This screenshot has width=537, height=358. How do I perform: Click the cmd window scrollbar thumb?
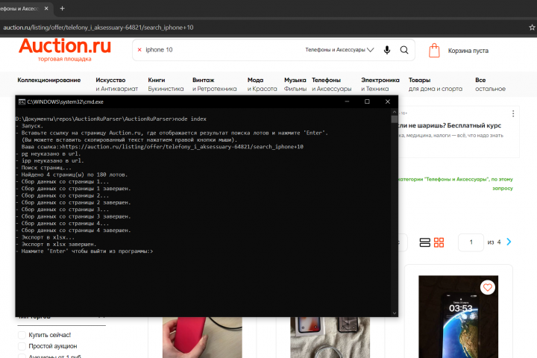(x=395, y=119)
